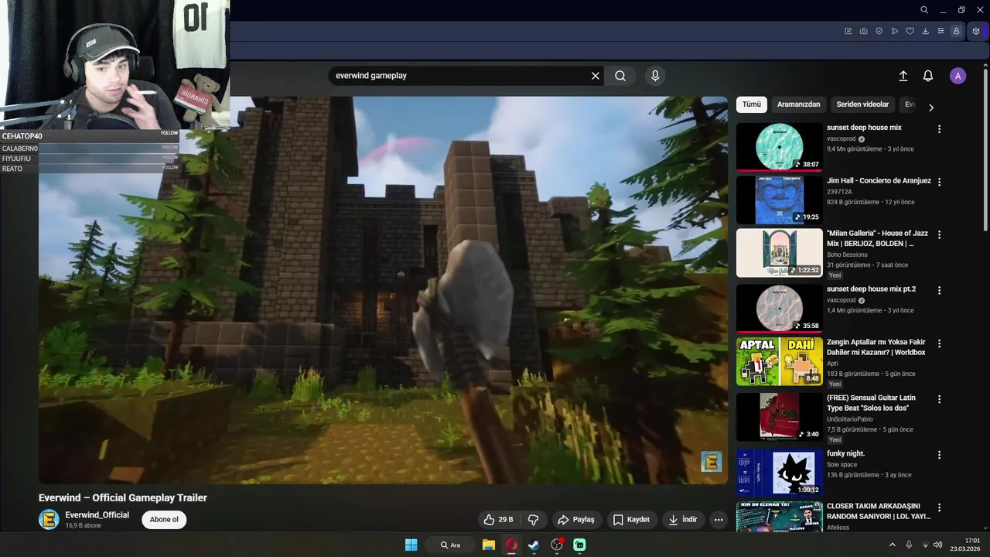Click the Everwind gameplay video player
This screenshot has height=557, width=990.
click(x=384, y=290)
